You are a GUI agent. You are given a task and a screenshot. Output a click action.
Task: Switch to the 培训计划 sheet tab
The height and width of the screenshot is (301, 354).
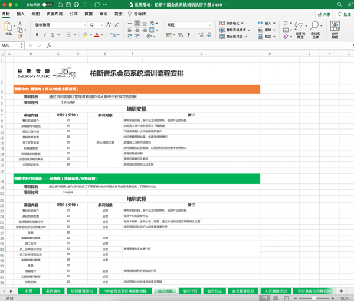pyautogui.click(x=190, y=291)
